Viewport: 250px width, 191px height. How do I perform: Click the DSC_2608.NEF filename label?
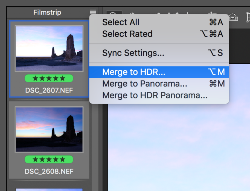coord(49,171)
